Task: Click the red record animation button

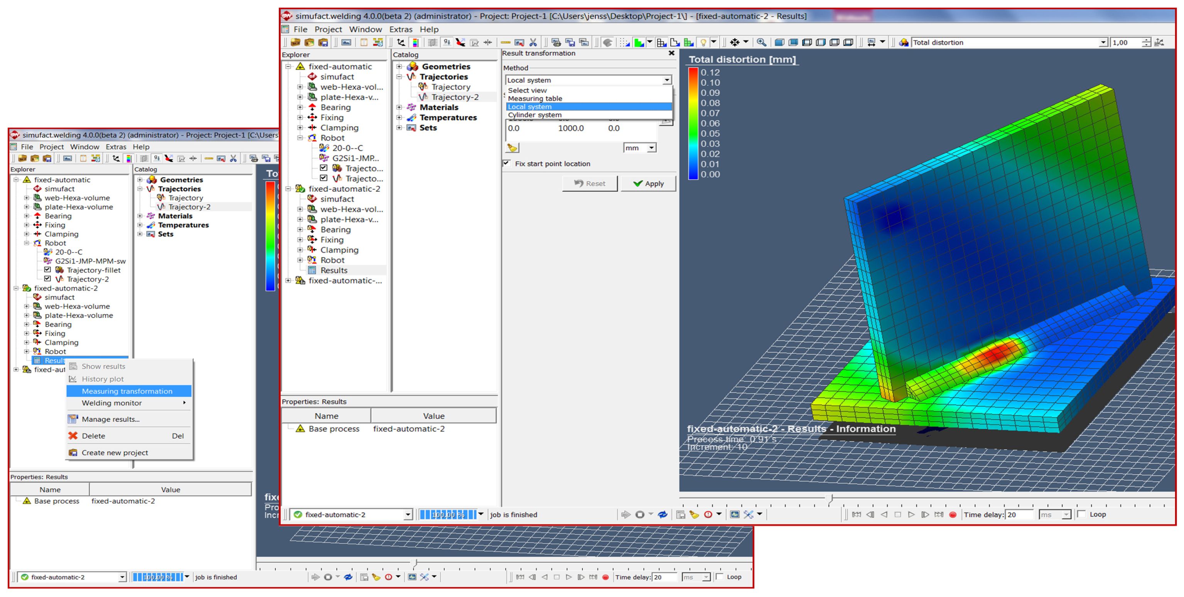Action: pos(952,514)
